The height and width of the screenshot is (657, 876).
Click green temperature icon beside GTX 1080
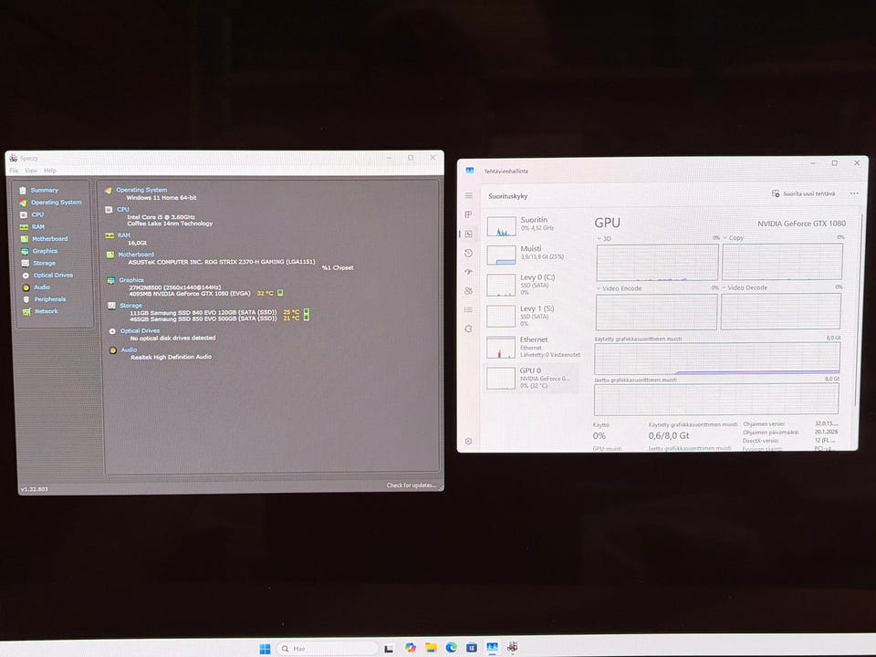pyautogui.click(x=280, y=293)
